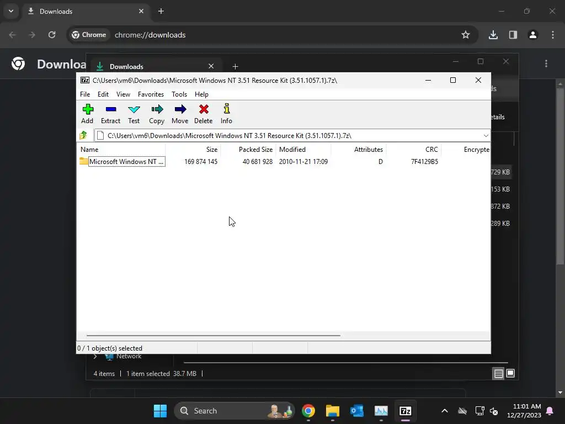Extract files using the Extract toolbar icon
Image resolution: width=565 pixels, height=424 pixels.
coord(110,114)
